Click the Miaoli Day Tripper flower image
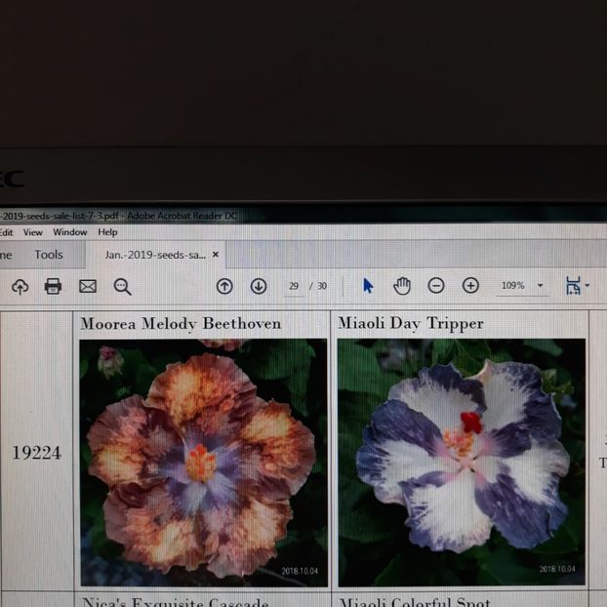This screenshot has height=607, width=607. [x=461, y=463]
